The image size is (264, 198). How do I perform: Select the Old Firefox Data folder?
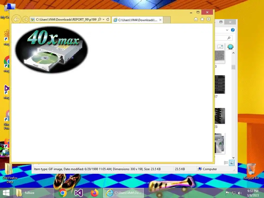pos(10,173)
